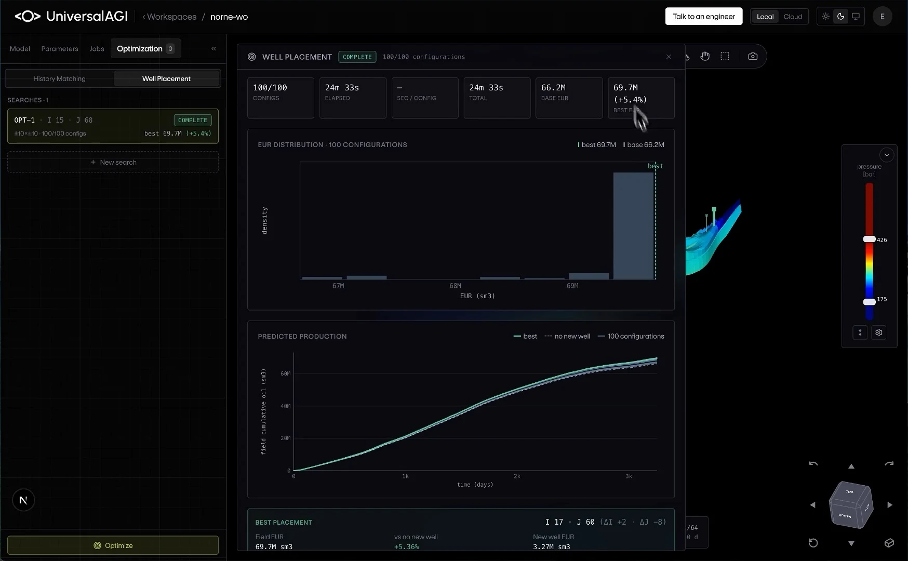Switch to system theme monitor icon
This screenshot has height=561, width=908.
(x=856, y=17)
